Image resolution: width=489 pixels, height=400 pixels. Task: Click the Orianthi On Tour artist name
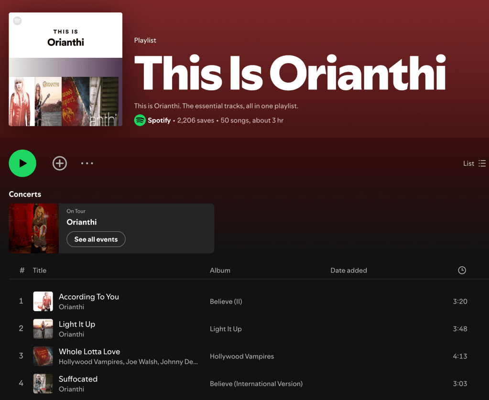(82, 222)
